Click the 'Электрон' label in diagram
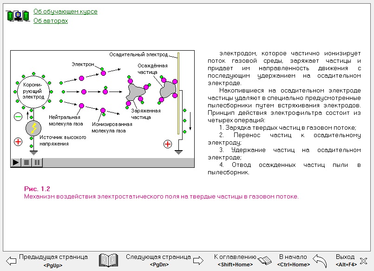 pyautogui.click(x=83, y=64)
